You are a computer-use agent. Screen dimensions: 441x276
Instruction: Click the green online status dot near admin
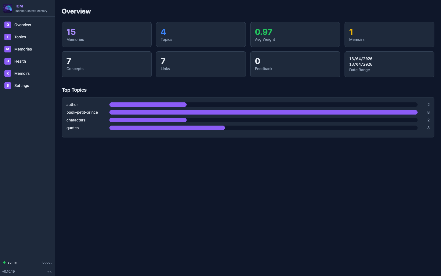(4, 262)
